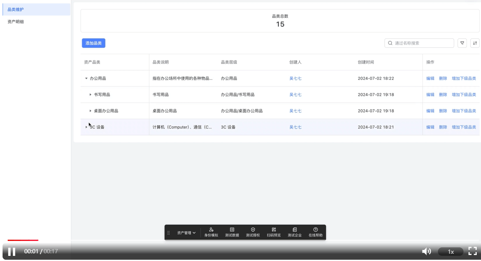This screenshot has height=261, width=481.
Task: Click 增加下级品类 for 桌面办公用品 row
Action: coord(464,111)
